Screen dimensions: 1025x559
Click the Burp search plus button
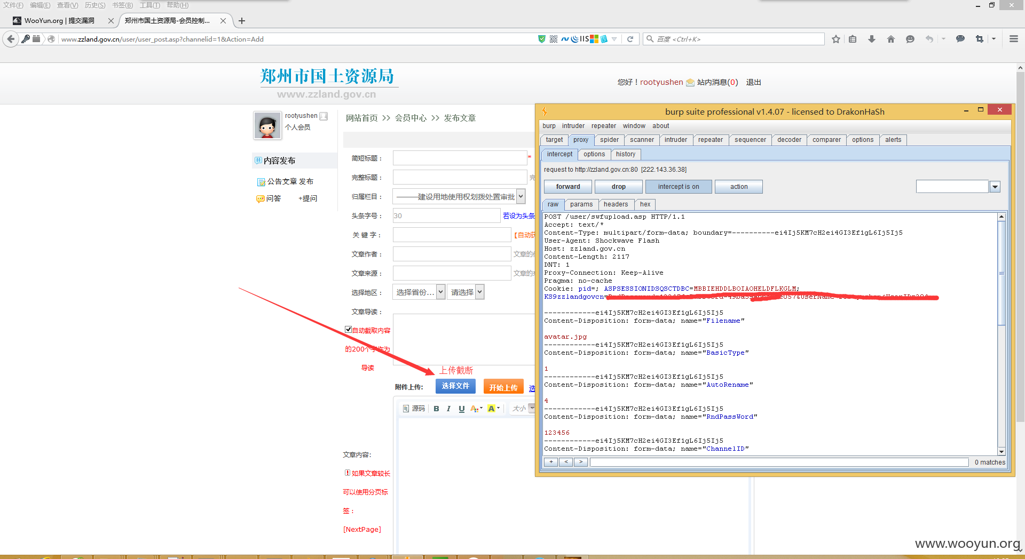tap(550, 462)
